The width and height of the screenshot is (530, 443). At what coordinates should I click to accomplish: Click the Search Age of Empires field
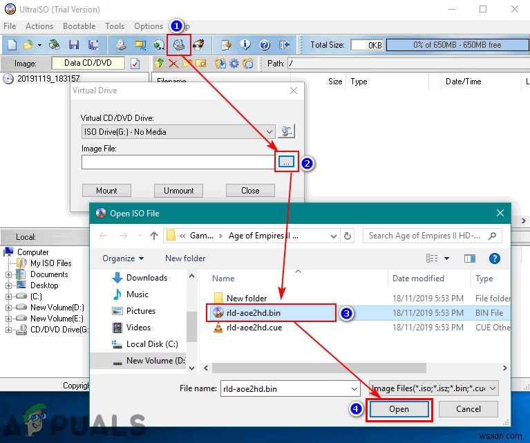tap(433, 236)
